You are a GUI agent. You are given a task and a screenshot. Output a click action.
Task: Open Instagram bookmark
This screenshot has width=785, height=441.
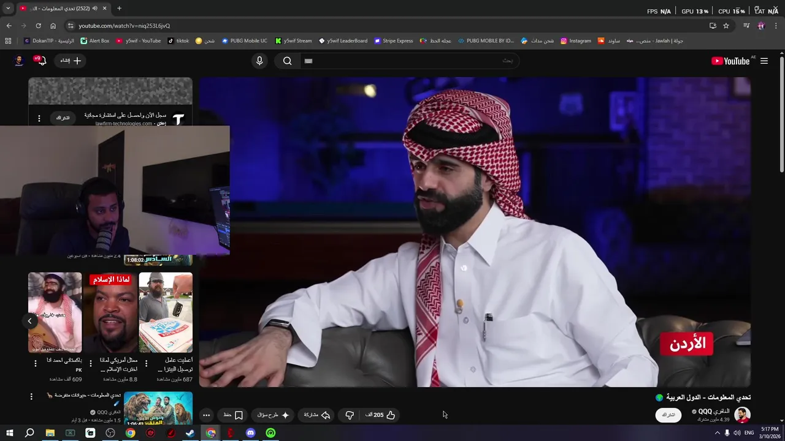click(x=576, y=41)
